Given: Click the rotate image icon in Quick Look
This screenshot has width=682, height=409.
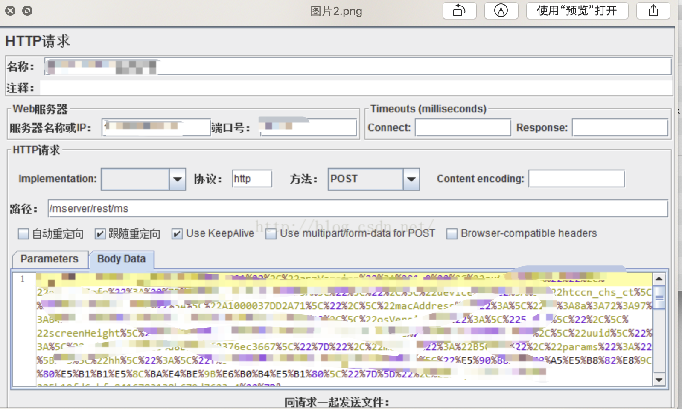Looking at the screenshot, I should [459, 11].
